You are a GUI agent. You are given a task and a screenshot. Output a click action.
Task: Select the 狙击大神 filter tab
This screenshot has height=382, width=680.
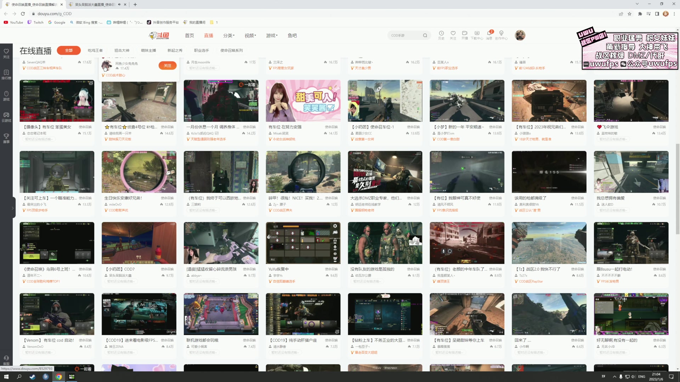(x=122, y=51)
